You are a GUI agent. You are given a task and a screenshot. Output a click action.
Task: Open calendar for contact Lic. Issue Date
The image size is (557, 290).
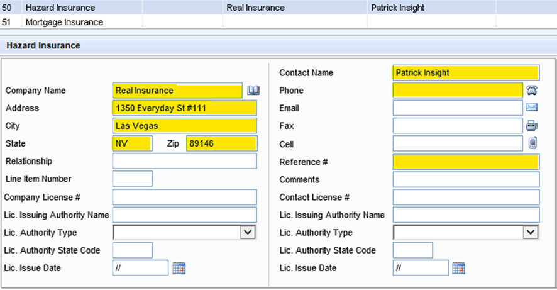coord(459,268)
